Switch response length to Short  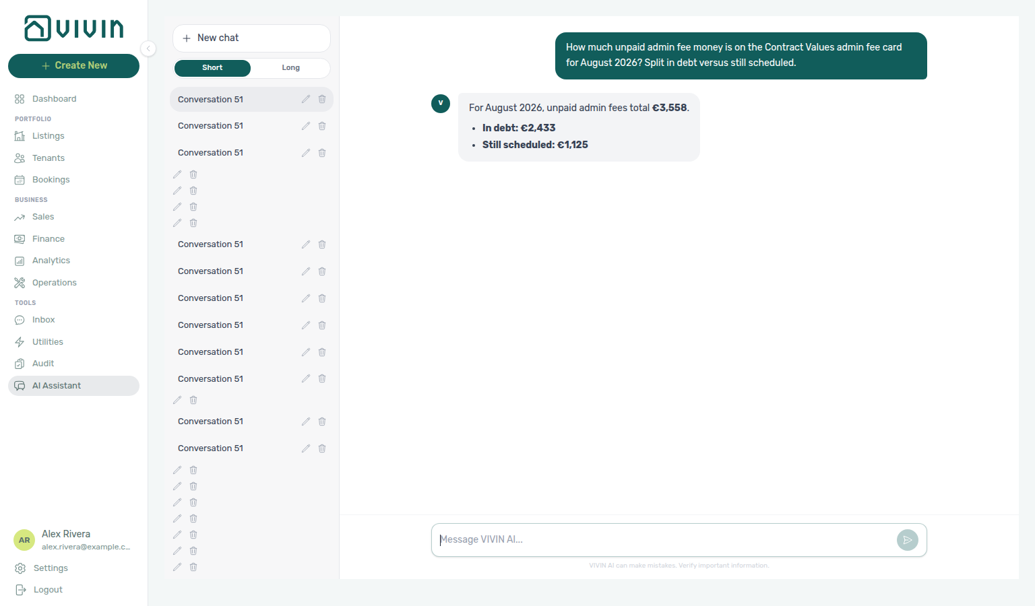coord(212,68)
